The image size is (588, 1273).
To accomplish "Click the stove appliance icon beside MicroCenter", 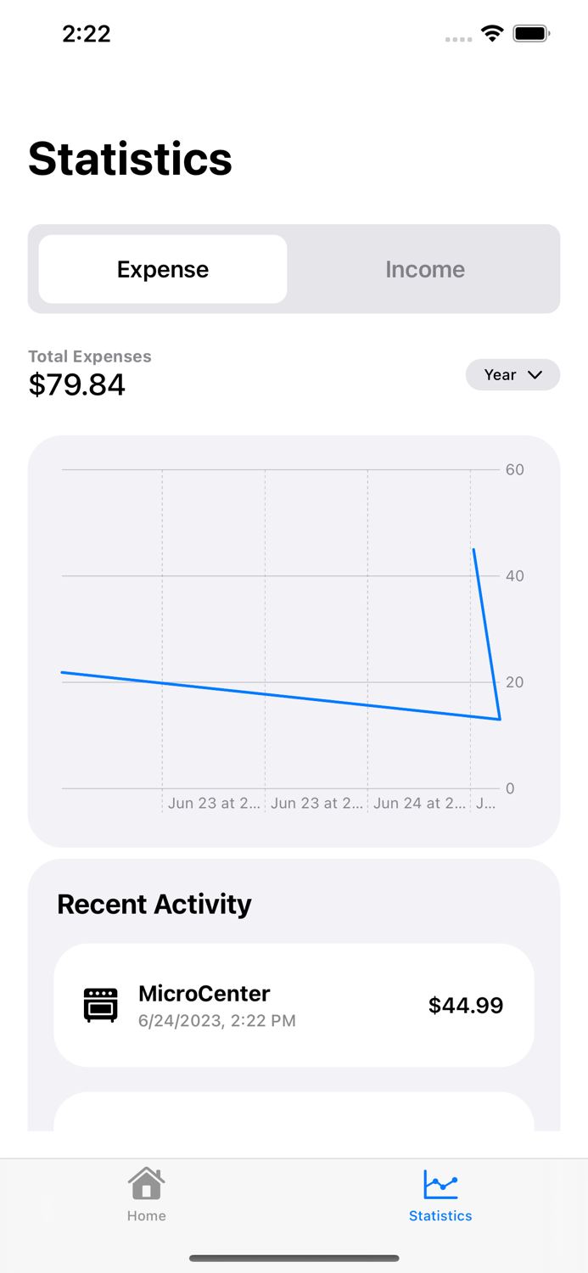I will 99,1005.
